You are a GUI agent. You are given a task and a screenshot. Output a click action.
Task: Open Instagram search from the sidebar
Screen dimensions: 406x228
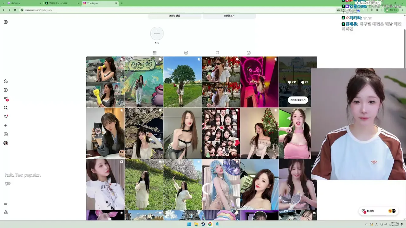point(6,108)
